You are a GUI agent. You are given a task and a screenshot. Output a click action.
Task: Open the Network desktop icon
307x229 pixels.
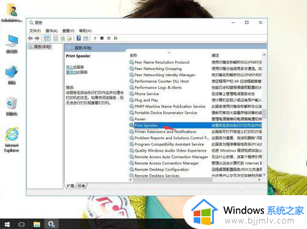click(x=12, y=75)
